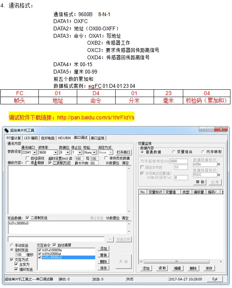Click 清空 in the send data row
232x288 pixels.
pos(125,218)
